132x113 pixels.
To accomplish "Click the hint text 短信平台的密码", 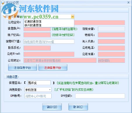I will coord(63,35).
